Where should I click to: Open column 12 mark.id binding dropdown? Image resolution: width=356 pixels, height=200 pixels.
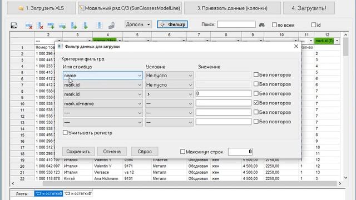coord(337,41)
